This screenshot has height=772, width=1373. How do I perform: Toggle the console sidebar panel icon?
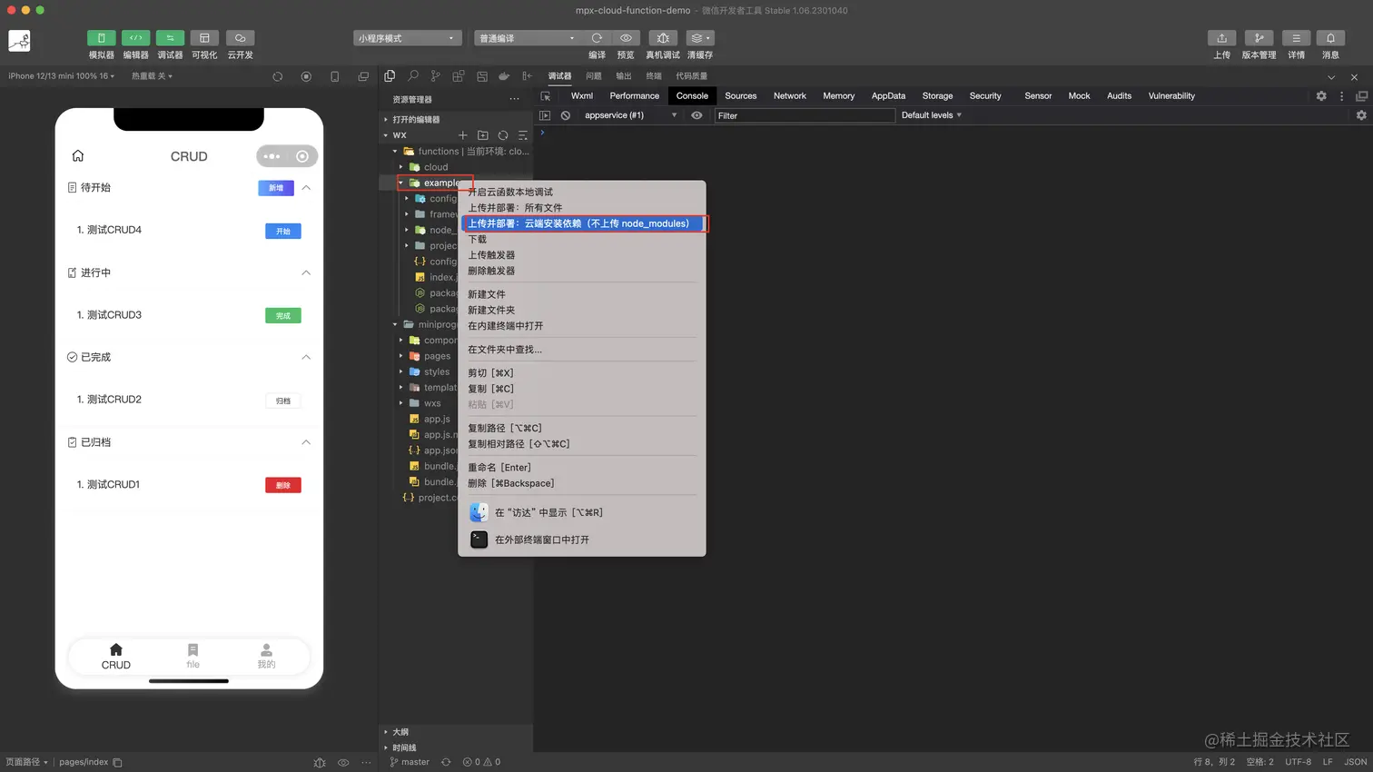coord(545,115)
